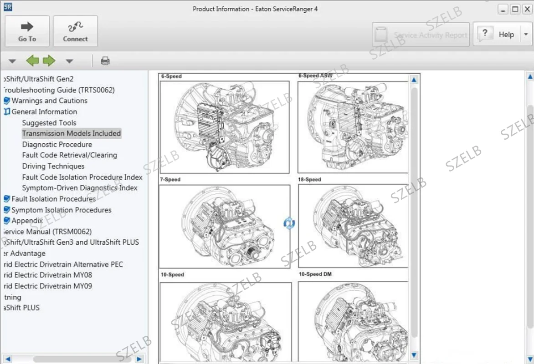
Task: Click the Go To arrow button
Action: tap(27, 31)
